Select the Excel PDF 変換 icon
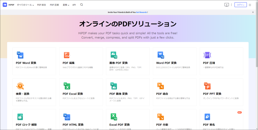258x130 pixels. [x=114, y=117]
